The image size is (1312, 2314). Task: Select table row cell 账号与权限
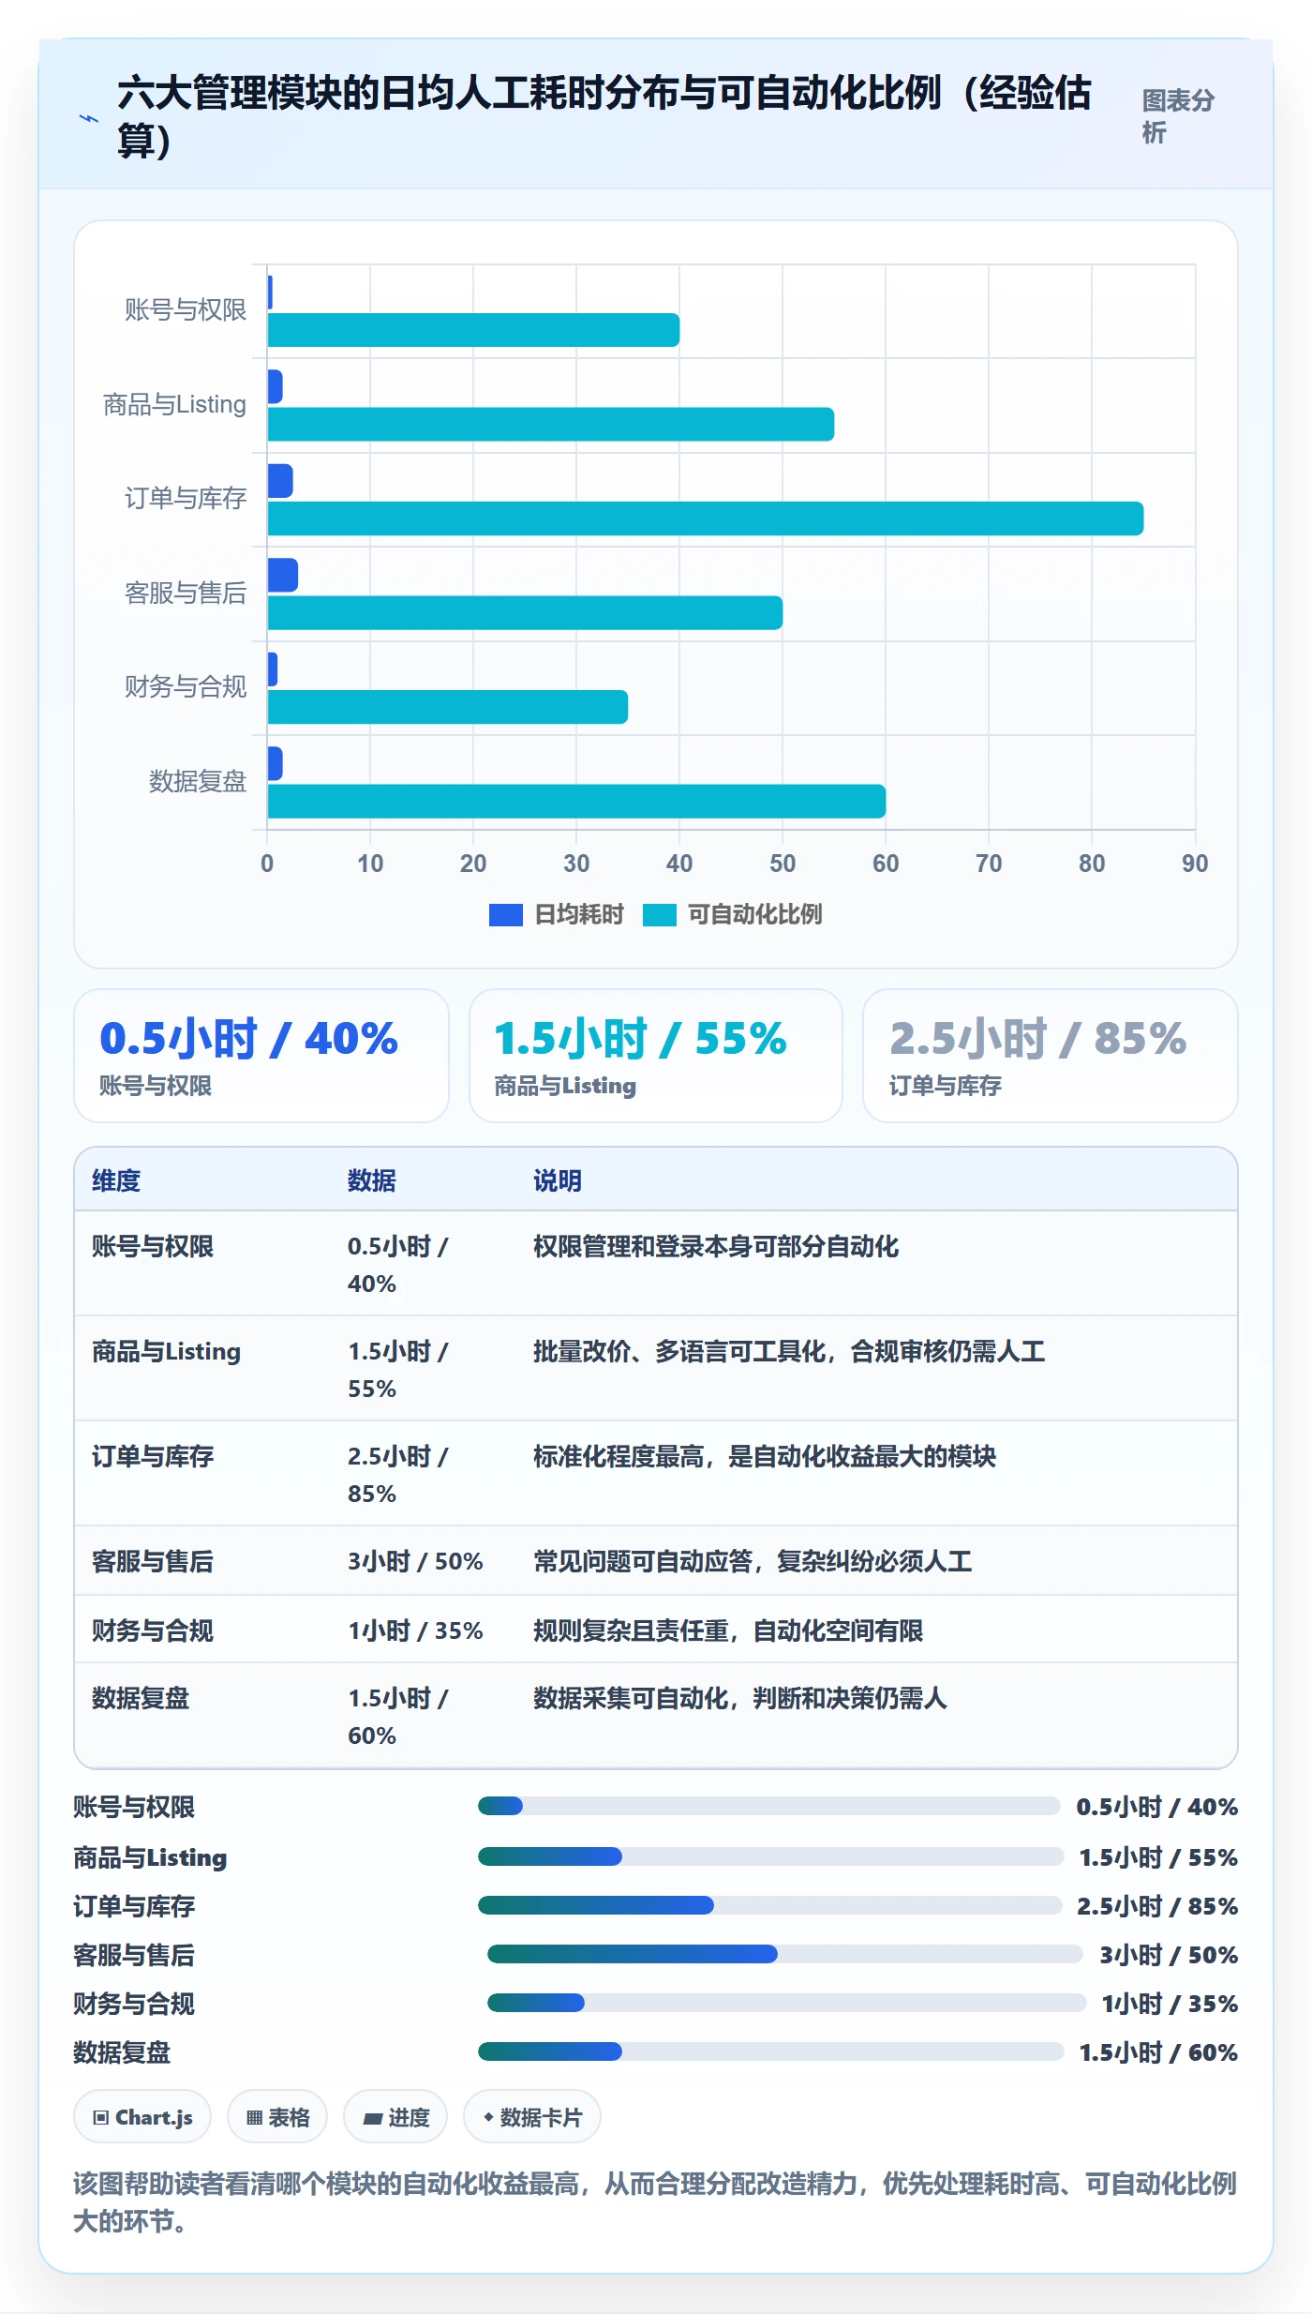click(x=153, y=1246)
